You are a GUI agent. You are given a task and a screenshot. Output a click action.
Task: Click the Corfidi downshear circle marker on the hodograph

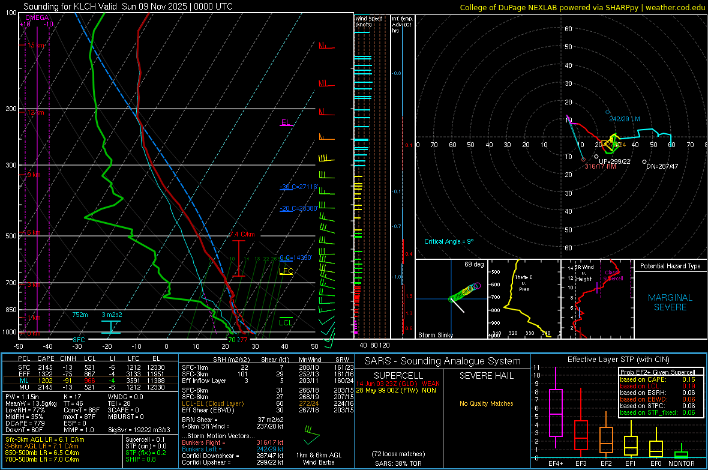tap(644, 161)
